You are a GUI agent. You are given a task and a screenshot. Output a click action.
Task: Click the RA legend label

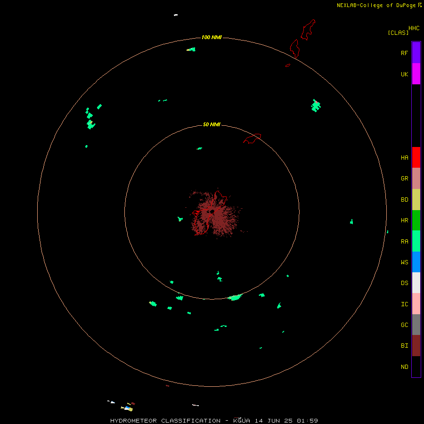coord(404,242)
